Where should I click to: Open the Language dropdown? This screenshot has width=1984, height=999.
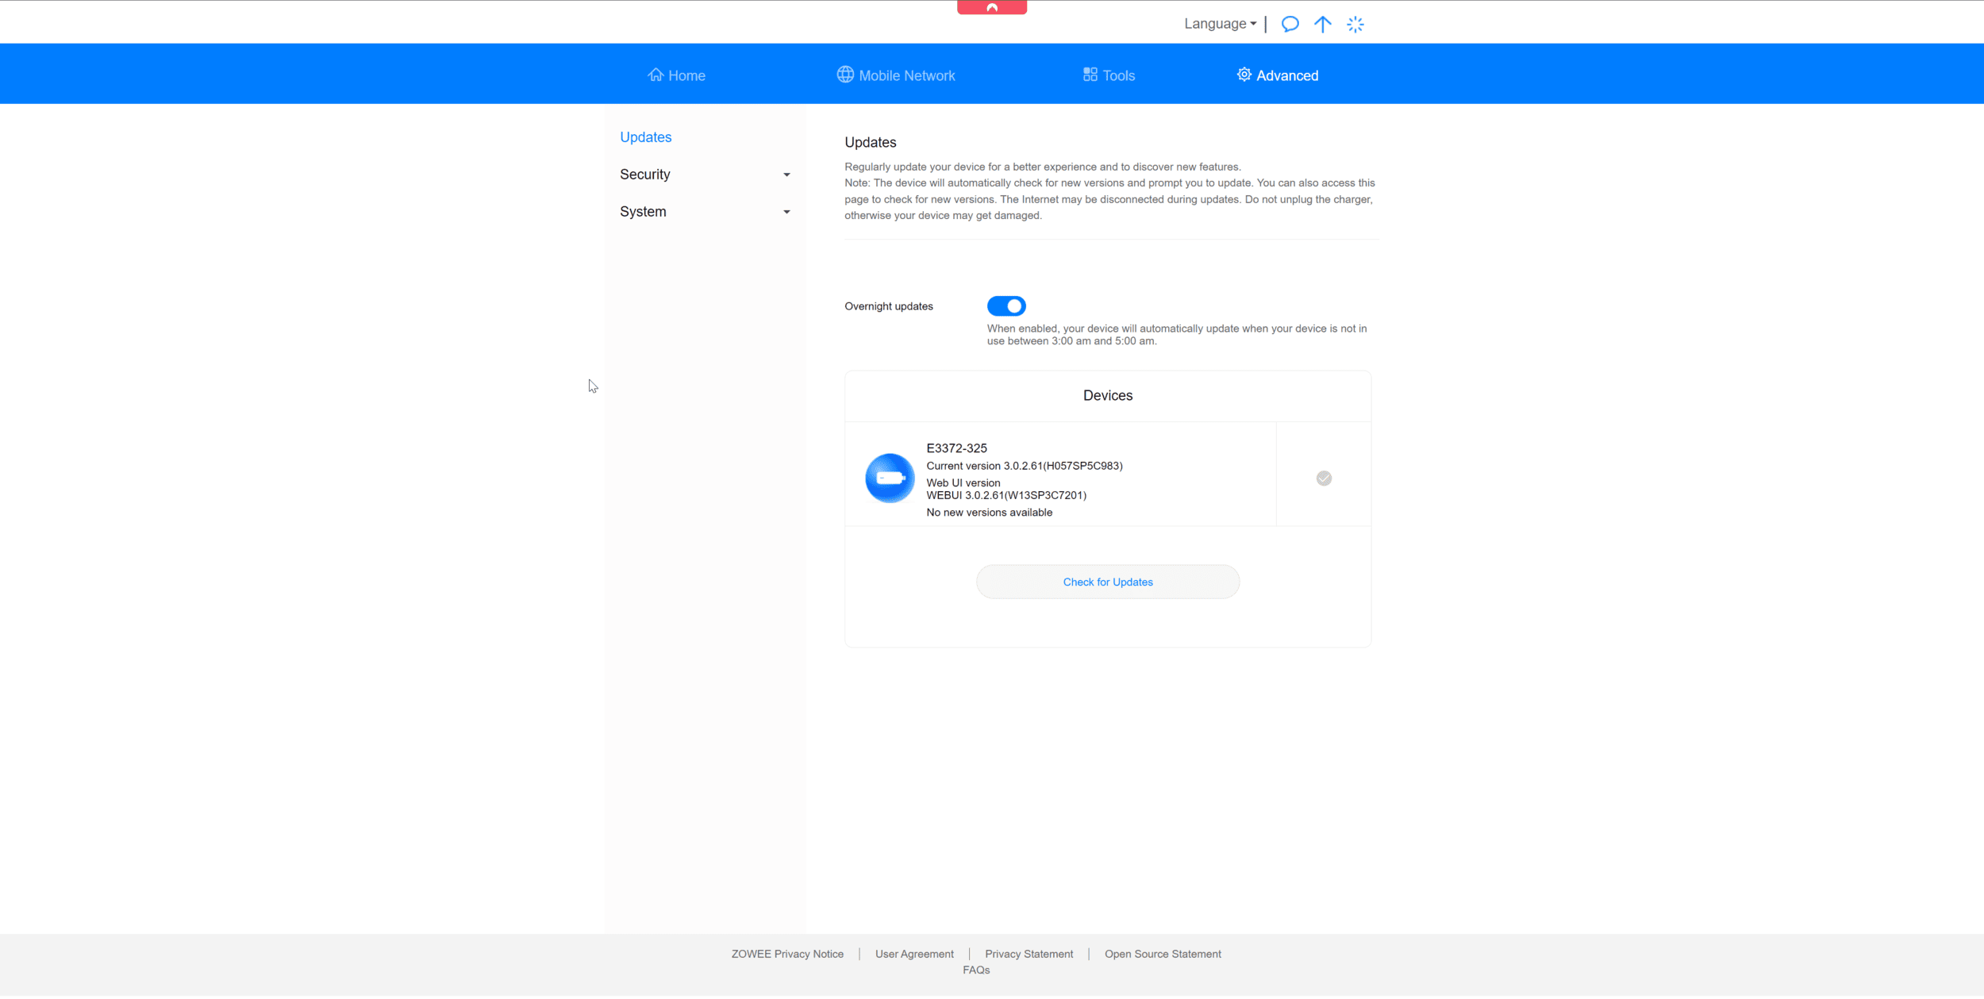point(1220,24)
